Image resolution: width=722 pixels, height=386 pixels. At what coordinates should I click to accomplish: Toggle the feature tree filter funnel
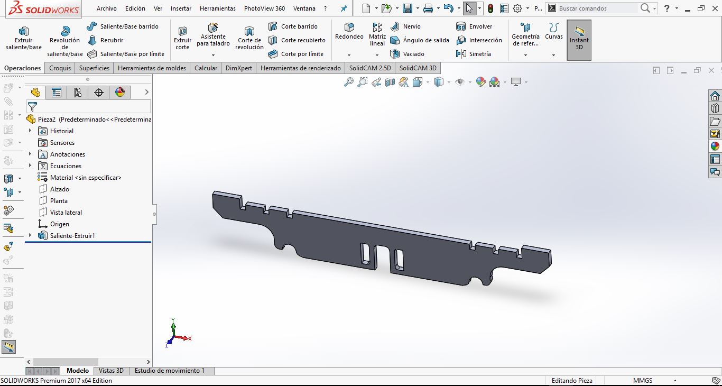click(x=32, y=107)
